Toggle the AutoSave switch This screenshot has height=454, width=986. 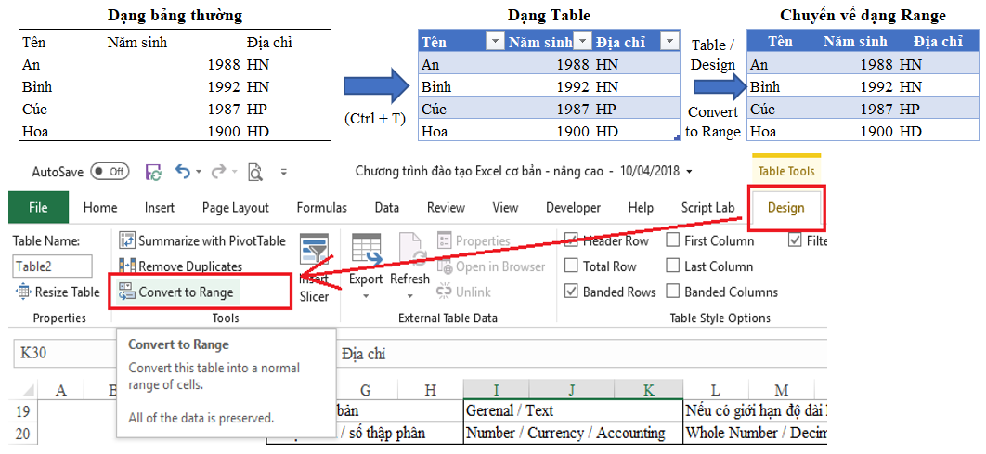point(110,172)
